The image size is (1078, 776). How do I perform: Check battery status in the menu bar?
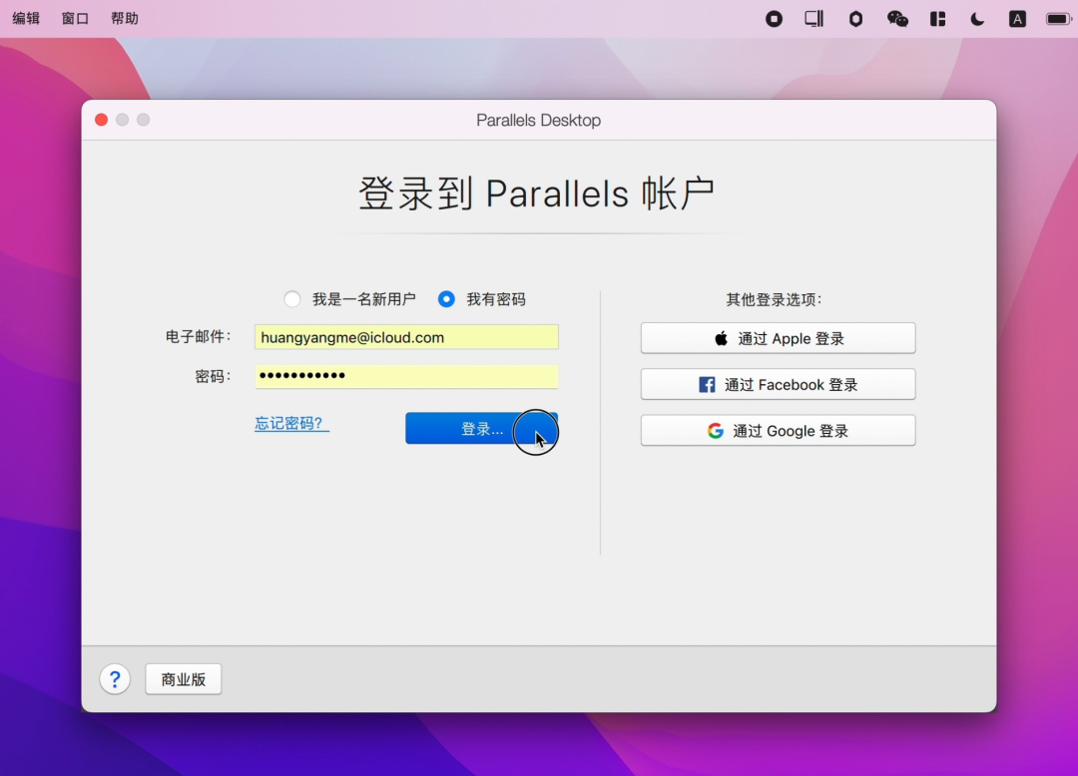point(1055,18)
